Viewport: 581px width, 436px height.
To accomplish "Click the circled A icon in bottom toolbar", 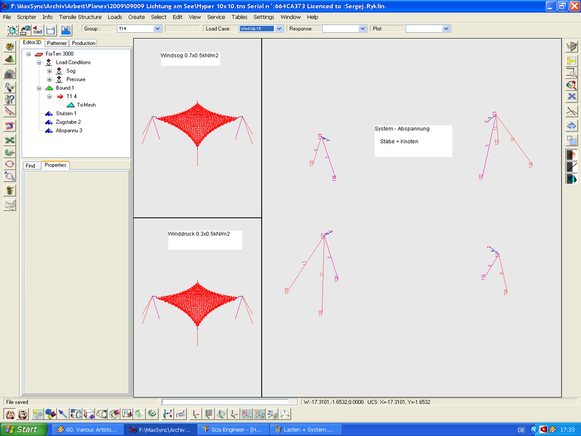I will [10, 414].
